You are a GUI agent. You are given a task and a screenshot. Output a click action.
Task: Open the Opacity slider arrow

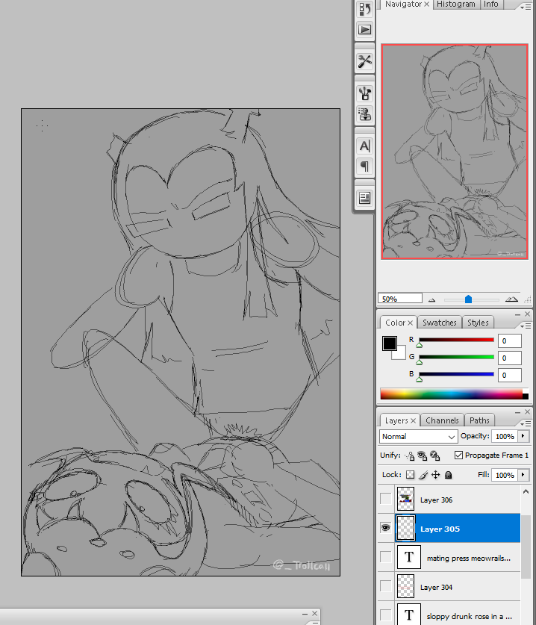pos(523,436)
